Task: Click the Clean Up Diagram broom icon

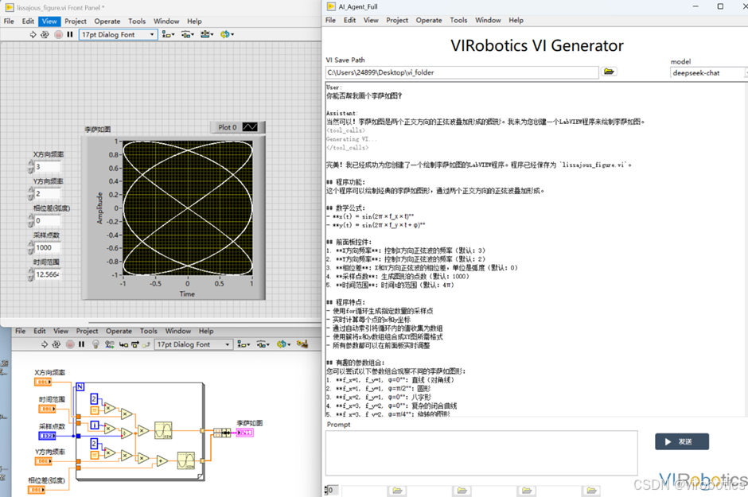Action: (x=302, y=343)
